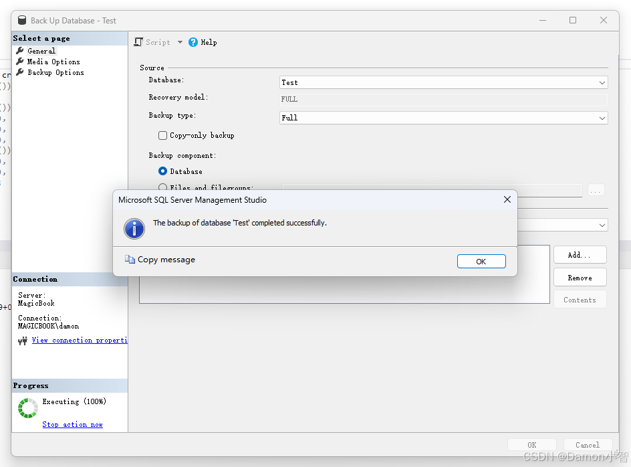Expand the Script button dropdown arrow

click(x=180, y=42)
